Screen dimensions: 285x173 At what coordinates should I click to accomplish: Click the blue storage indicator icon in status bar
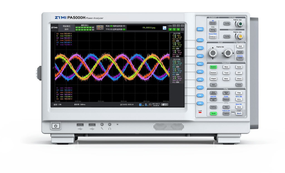(x=141, y=105)
